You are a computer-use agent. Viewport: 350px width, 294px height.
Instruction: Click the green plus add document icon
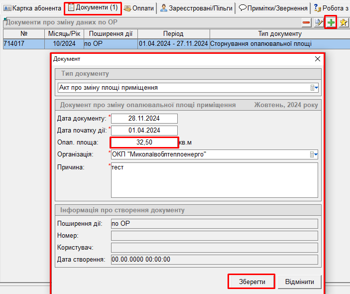pos(331,22)
